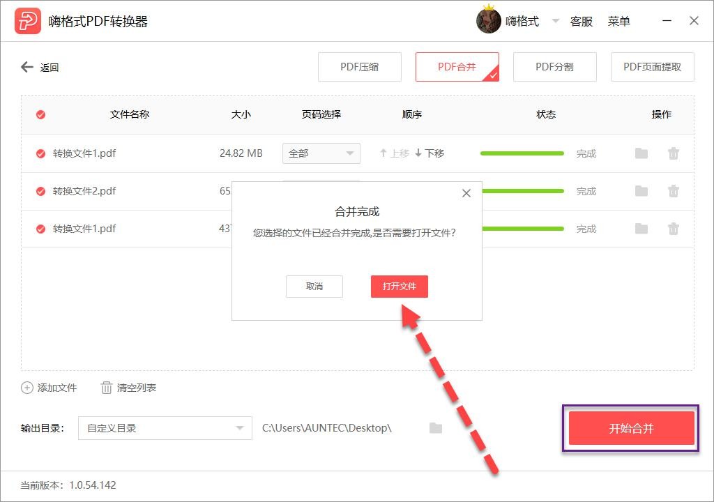Click the 取消 button in the dialog
714x502 pixels.
314,287
